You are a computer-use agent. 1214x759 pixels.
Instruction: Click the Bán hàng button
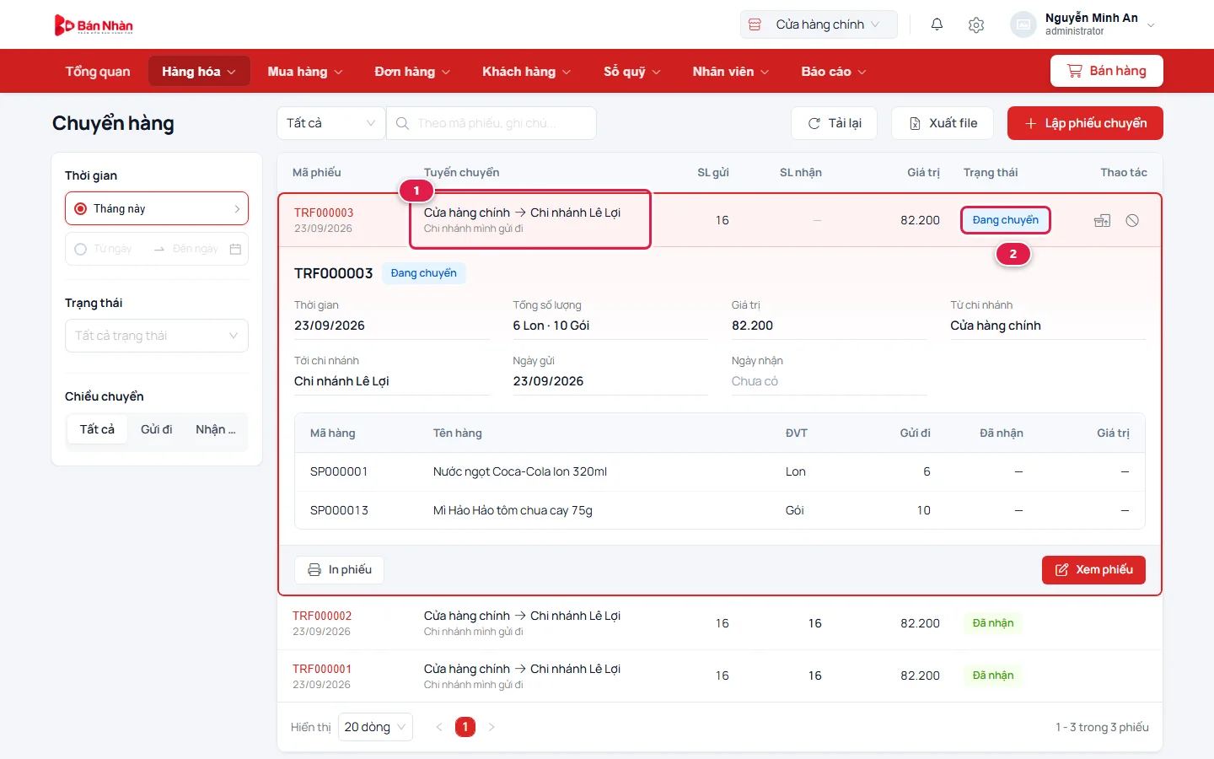(1107, 71)
